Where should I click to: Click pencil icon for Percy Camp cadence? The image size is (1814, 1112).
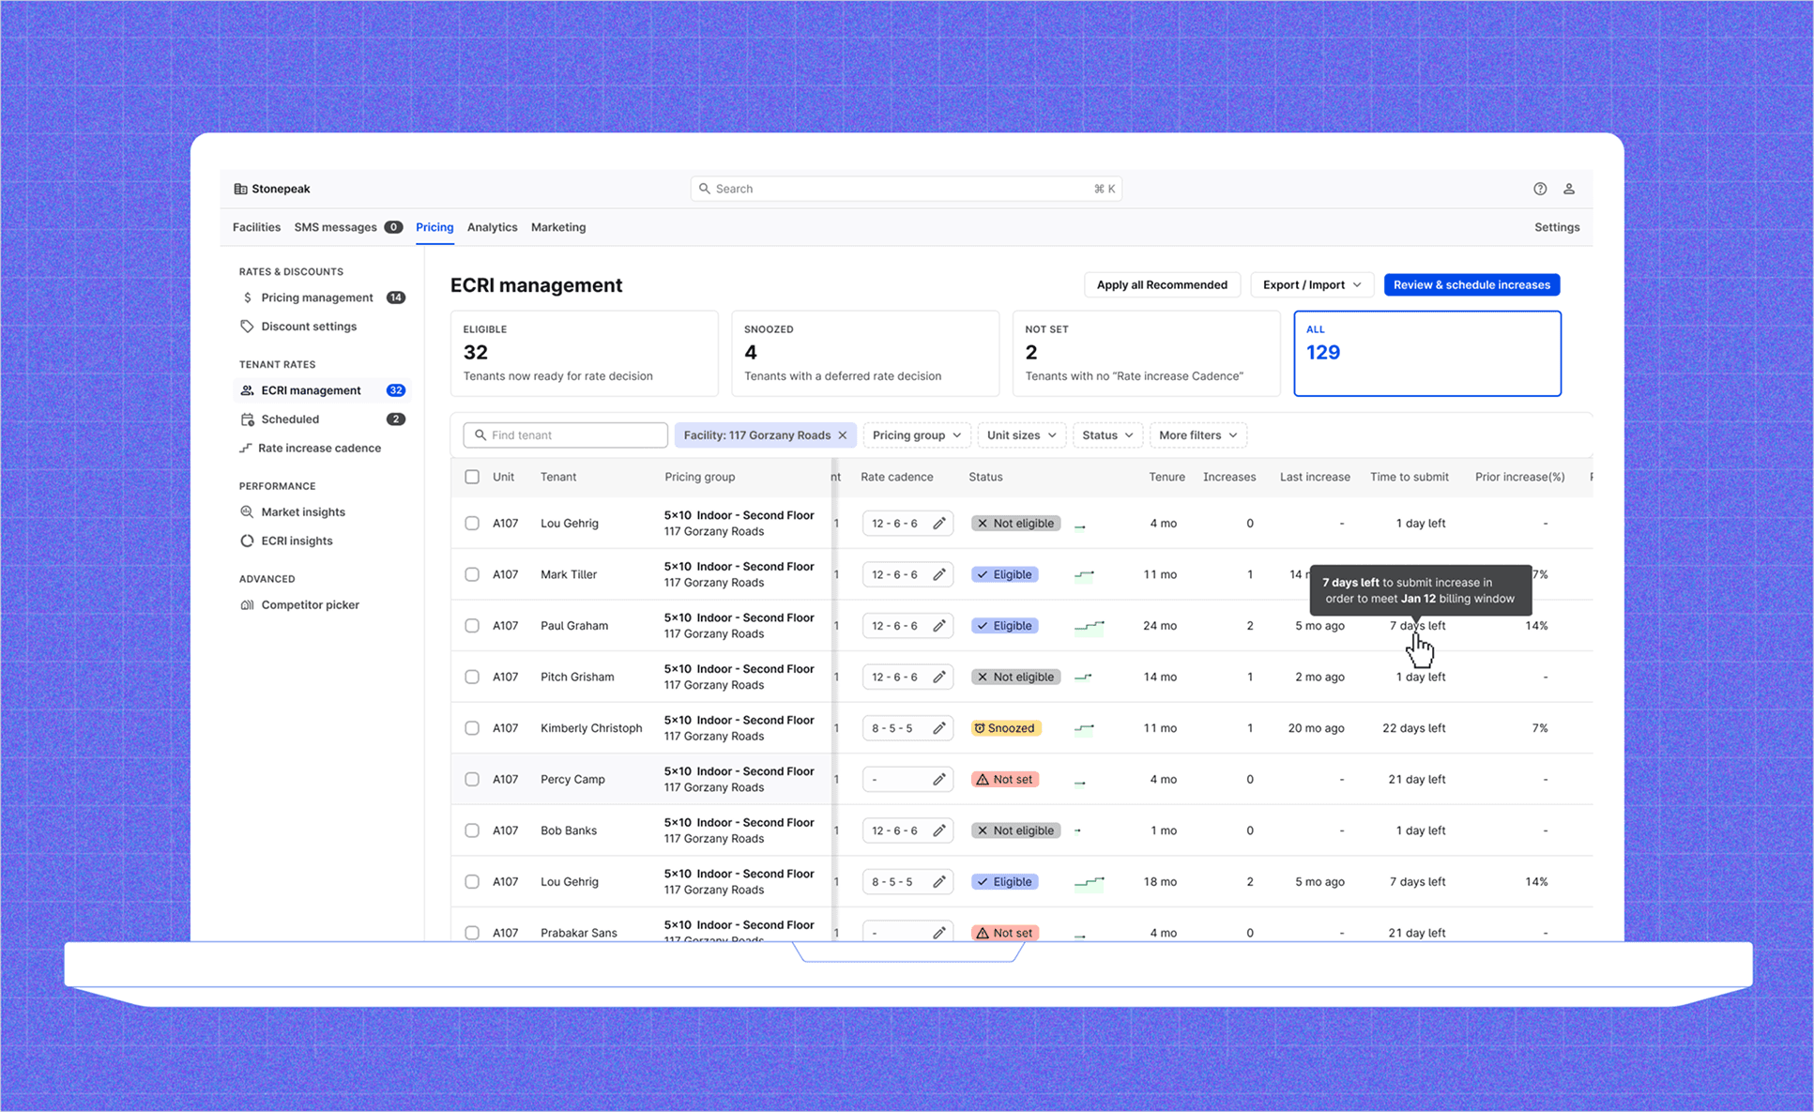938,780
